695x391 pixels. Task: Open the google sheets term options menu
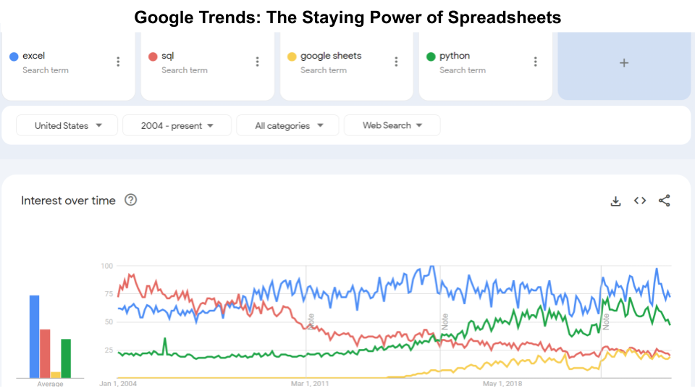pyautogui.click(x=396, y=62)
